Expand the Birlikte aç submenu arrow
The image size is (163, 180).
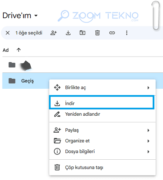point(148,88)
